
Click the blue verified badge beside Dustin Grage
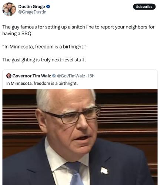coord(48,7)
